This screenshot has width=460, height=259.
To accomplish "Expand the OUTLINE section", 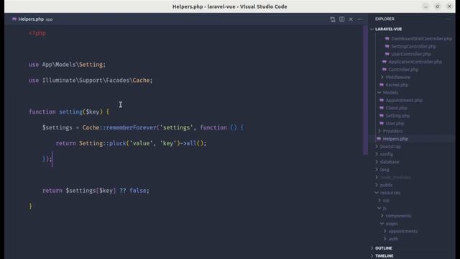I will 383,248.
